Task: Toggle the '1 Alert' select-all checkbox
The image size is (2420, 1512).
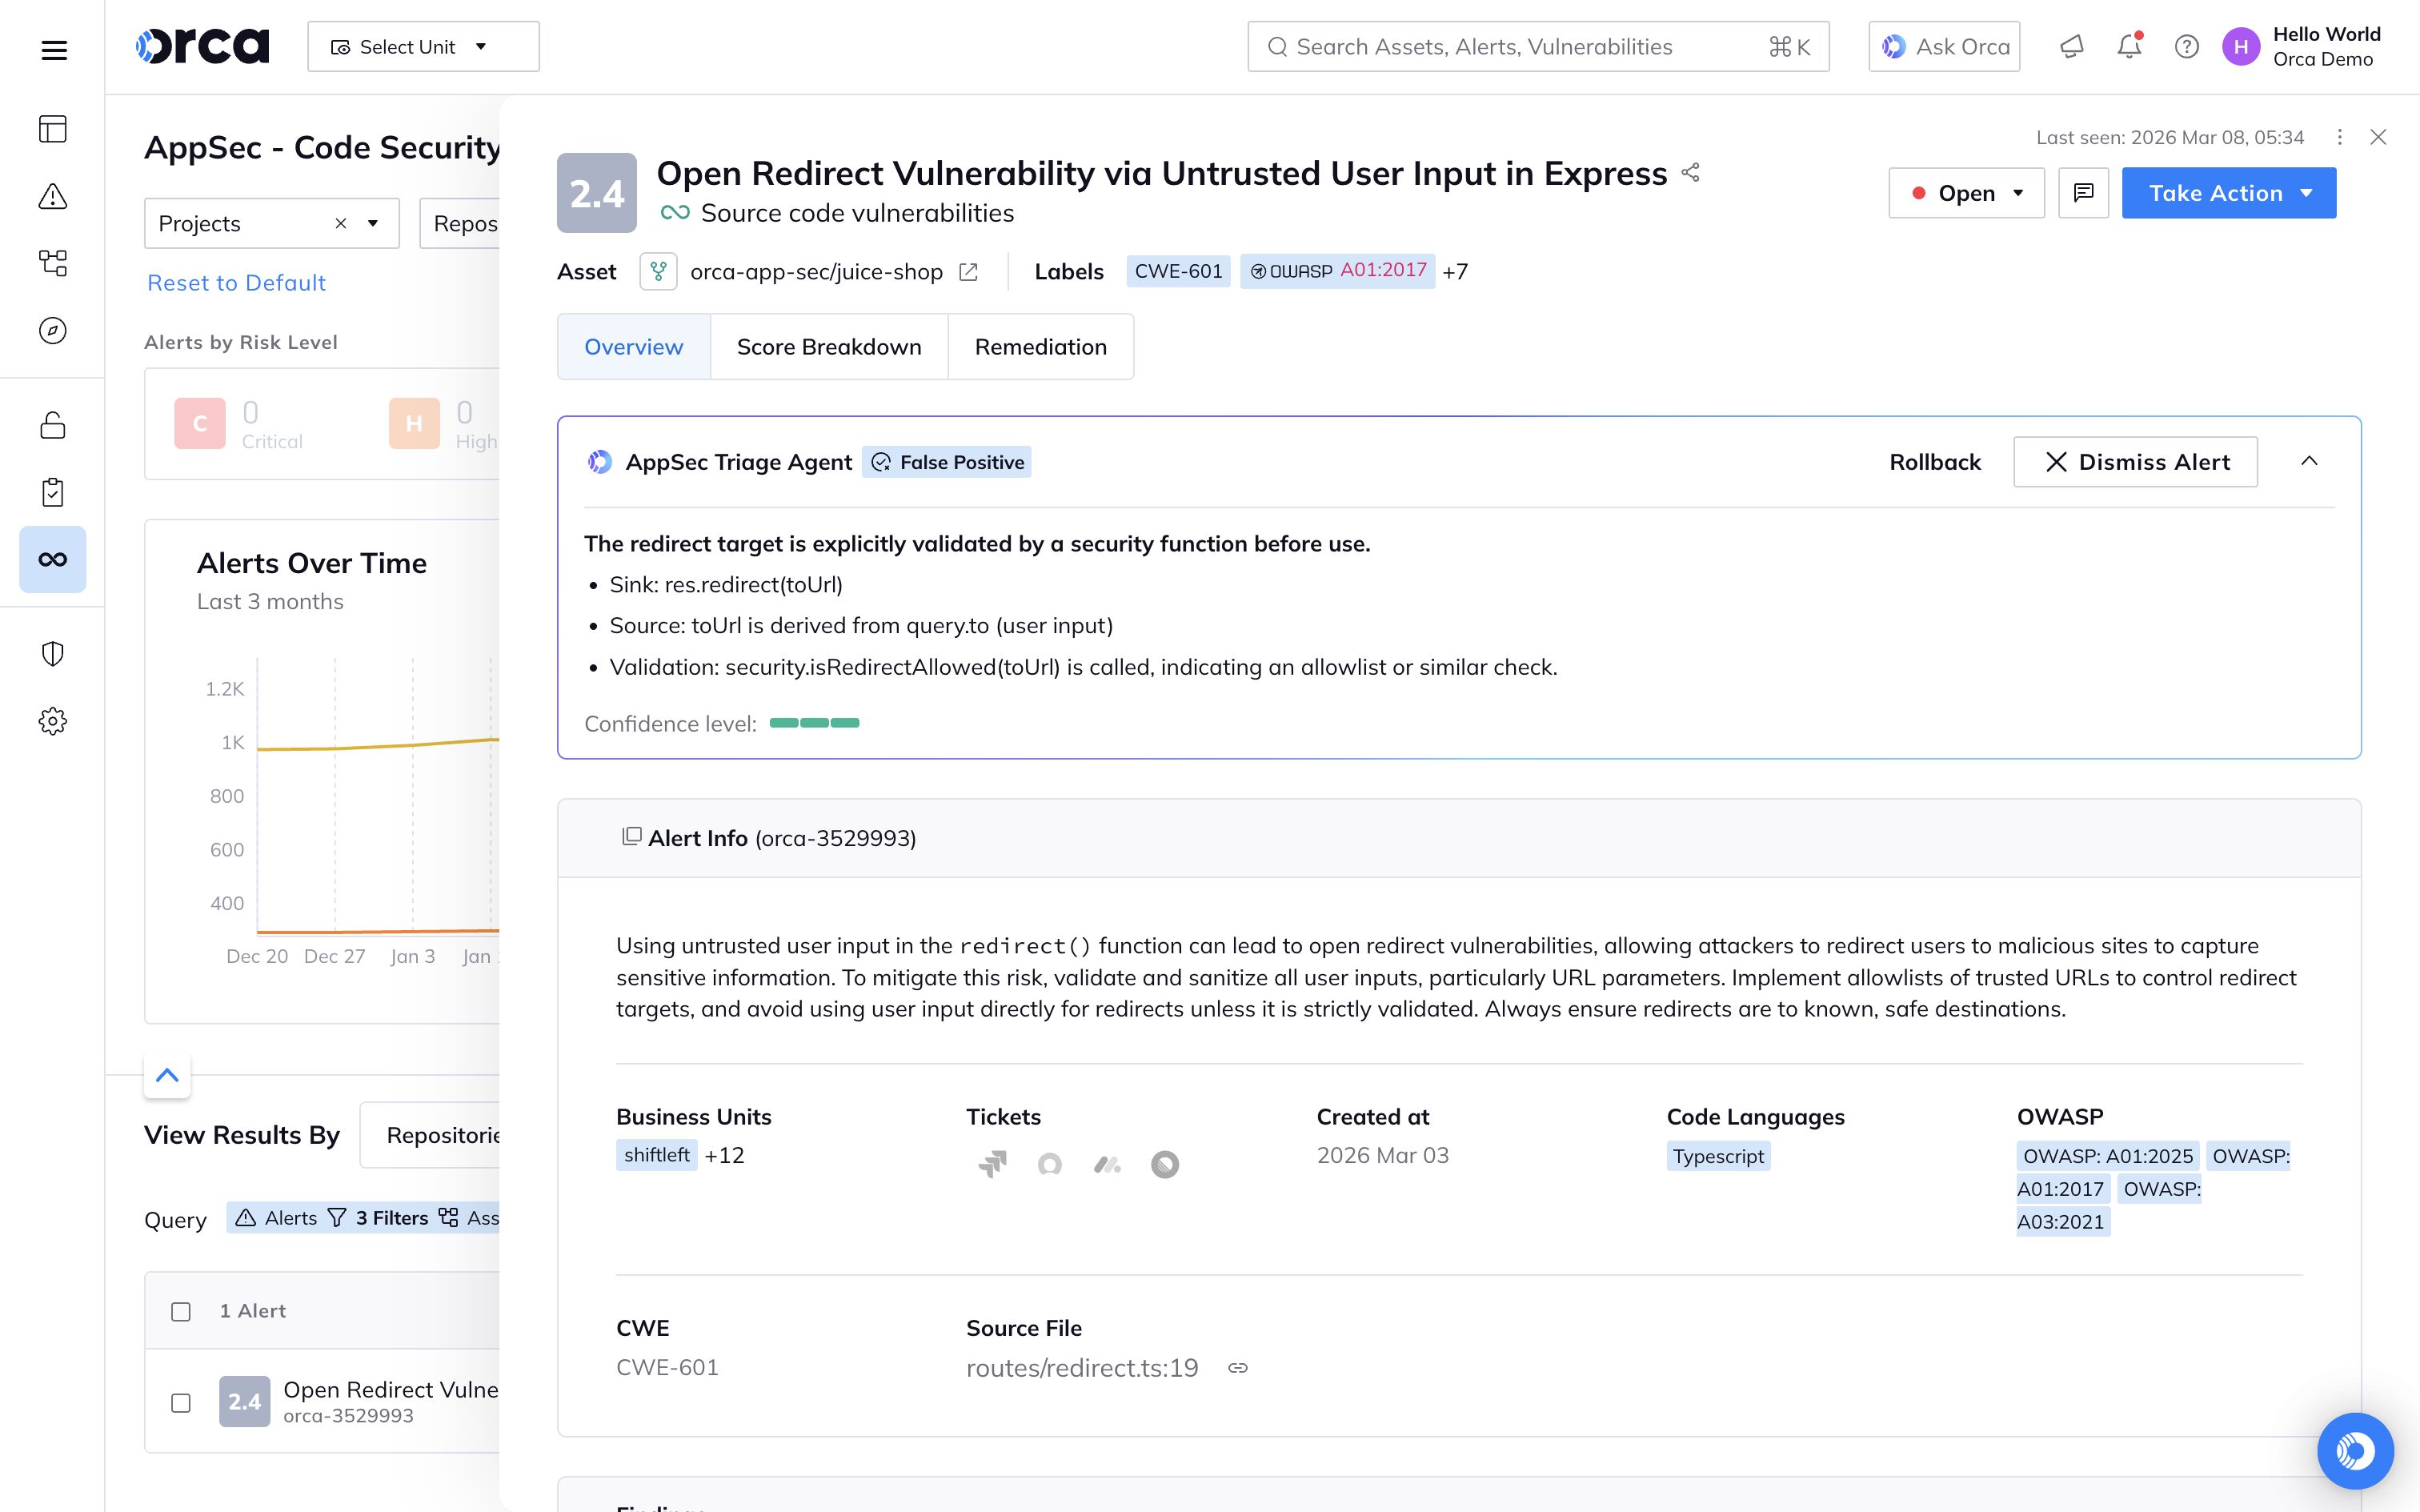Action: (181, 1310)
